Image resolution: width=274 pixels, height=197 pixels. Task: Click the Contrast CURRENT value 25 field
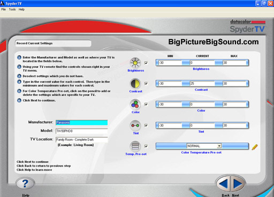tap(202, 84)
